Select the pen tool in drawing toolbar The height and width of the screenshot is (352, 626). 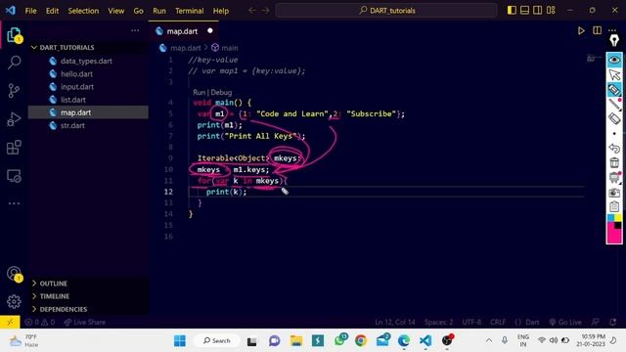[614, 105]
